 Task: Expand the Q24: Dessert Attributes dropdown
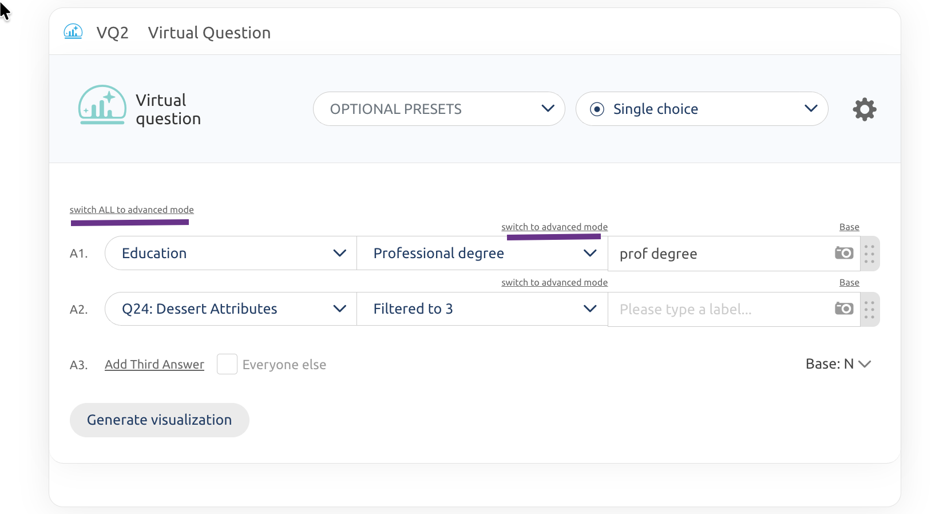231,309
